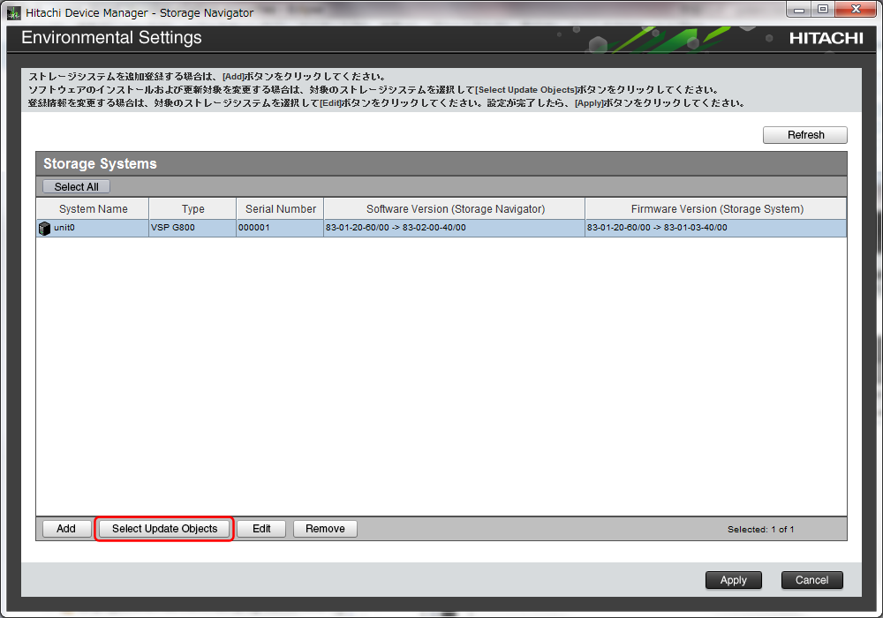This screenshot has width=883, height=618.
Task: Click the Selected: 1 of 1 status text
Action: pyautogui.click(x=760, y=529)
